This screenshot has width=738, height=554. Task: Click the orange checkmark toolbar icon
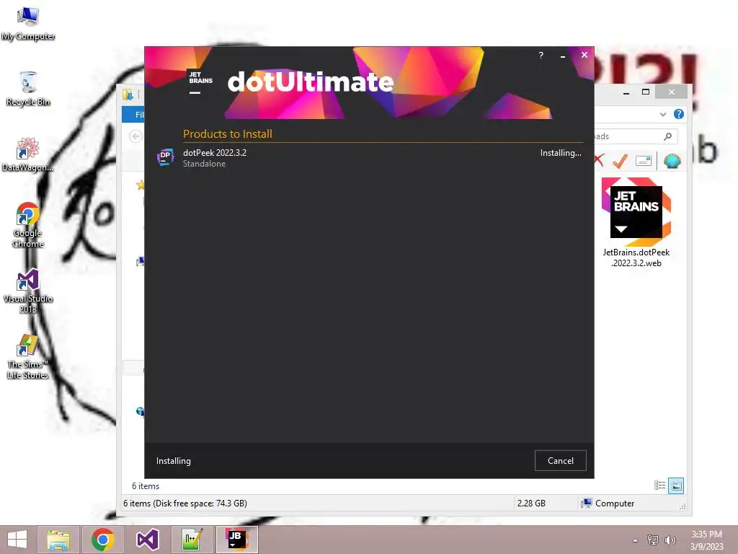620,161
